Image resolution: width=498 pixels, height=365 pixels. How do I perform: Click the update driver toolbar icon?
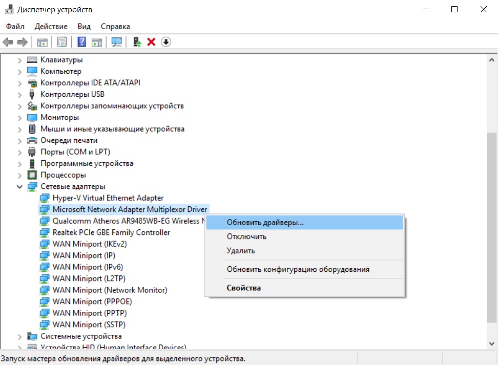coord(137,42)
